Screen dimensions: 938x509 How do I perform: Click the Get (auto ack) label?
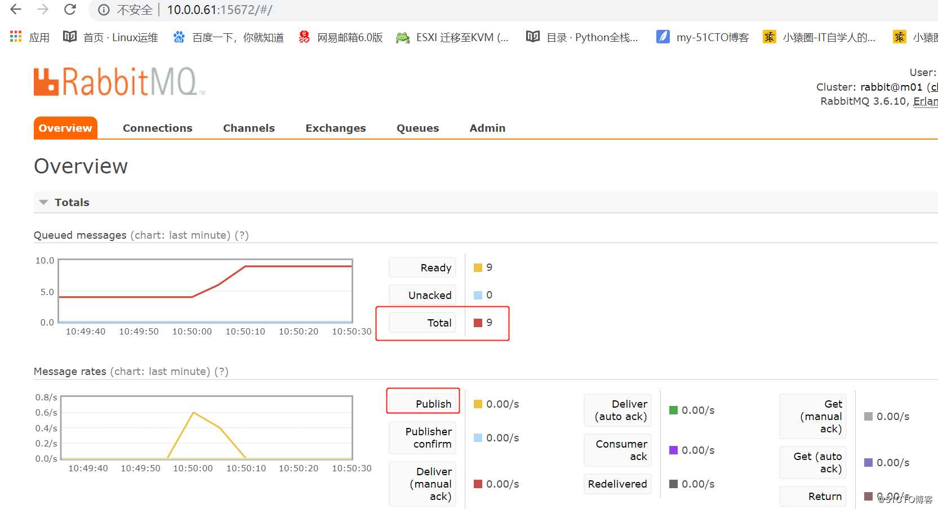coord(813,462)
